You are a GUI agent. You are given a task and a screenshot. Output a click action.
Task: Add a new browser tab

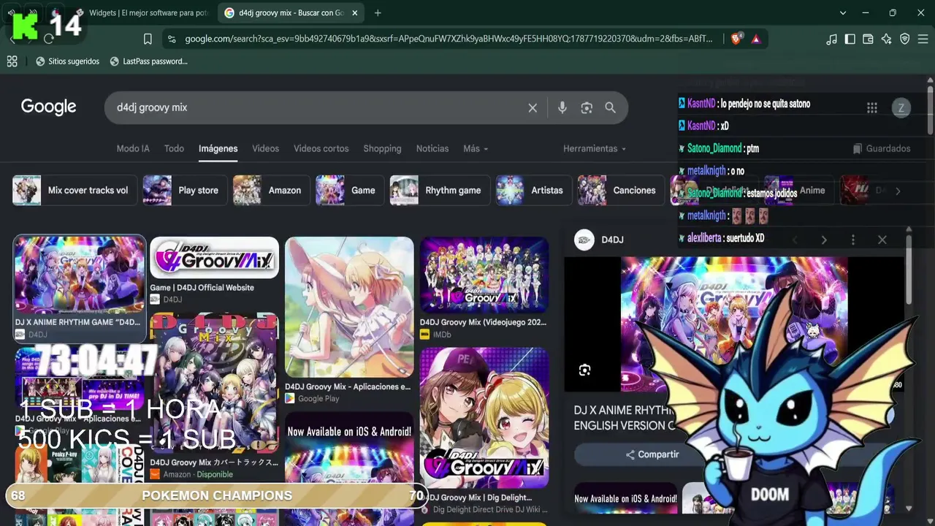tap(378, 13)
